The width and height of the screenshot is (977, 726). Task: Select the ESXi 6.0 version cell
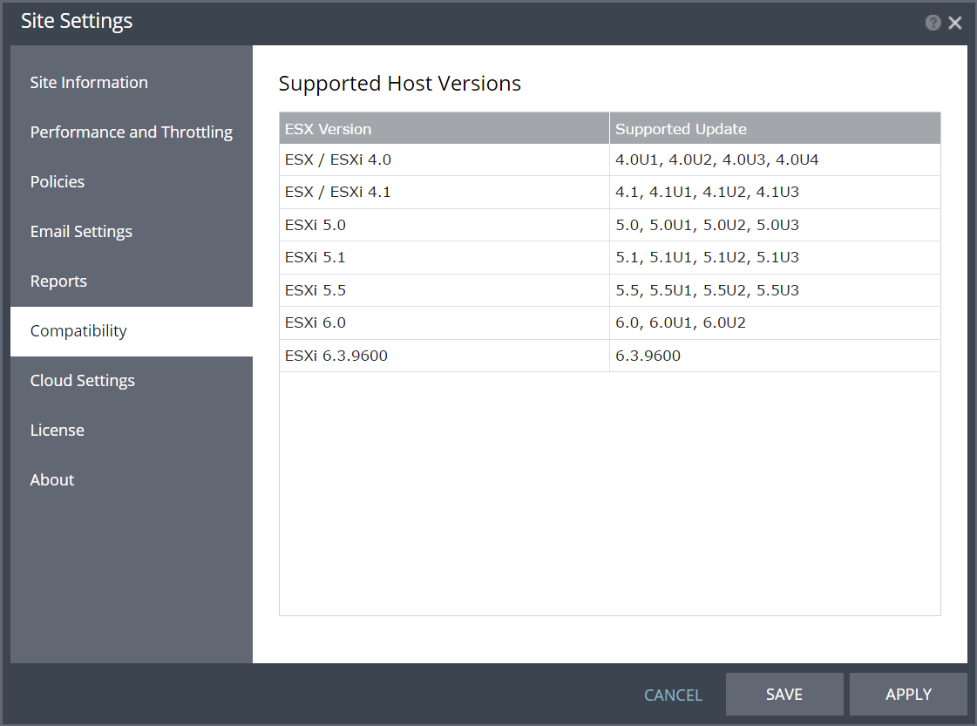tap(444, 322)
